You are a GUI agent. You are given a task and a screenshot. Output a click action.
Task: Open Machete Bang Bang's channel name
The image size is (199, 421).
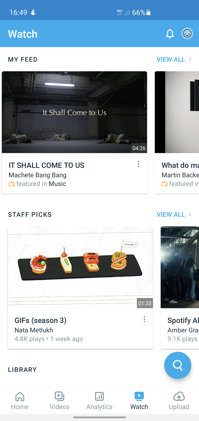pyautogui.click(x=38, y=175)
